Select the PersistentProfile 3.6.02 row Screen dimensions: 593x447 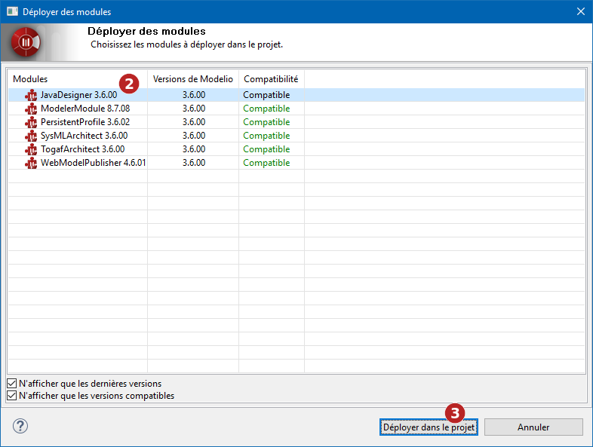pos(296,122)
